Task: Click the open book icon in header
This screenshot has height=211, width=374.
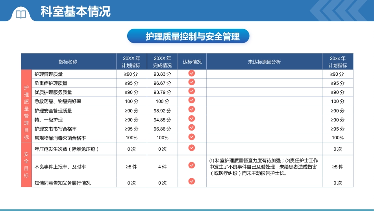Action: 21,14
